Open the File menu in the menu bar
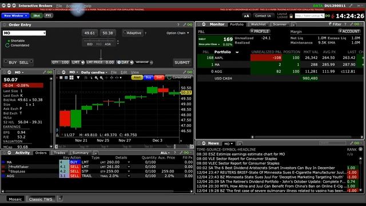Image resolution: width=366 pixels, height=206 pixels. tap(59, 6)
